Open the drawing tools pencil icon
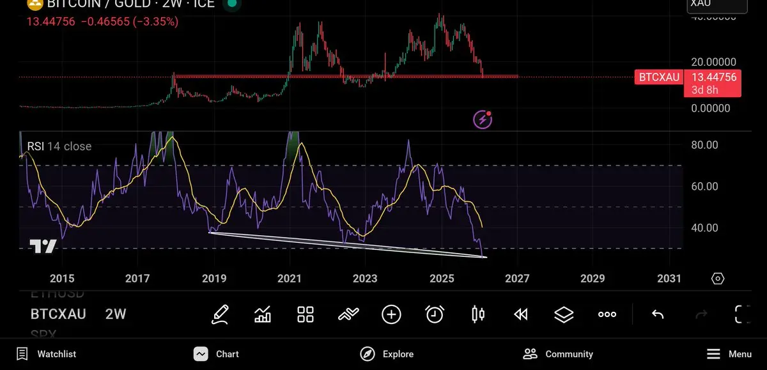 point(220,314)
